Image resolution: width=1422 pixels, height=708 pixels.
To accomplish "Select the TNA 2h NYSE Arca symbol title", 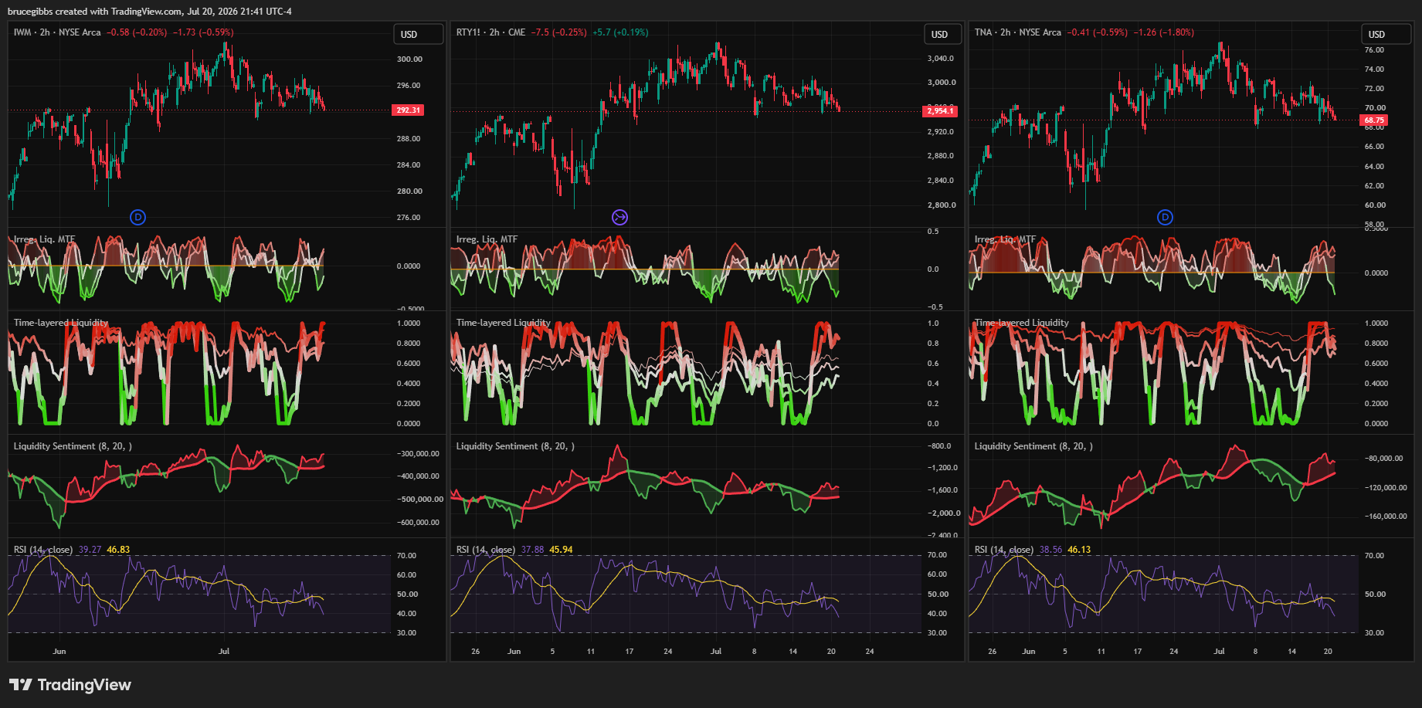I will coord(1018,32).
